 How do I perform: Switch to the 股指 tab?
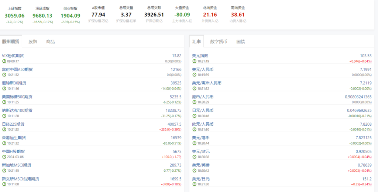(33, 42)
